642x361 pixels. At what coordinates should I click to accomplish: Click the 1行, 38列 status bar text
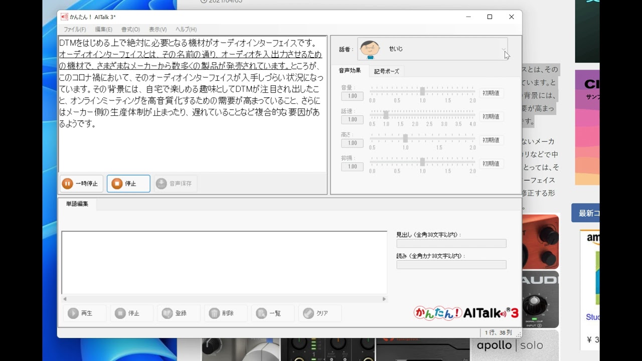tap(498, 332)
